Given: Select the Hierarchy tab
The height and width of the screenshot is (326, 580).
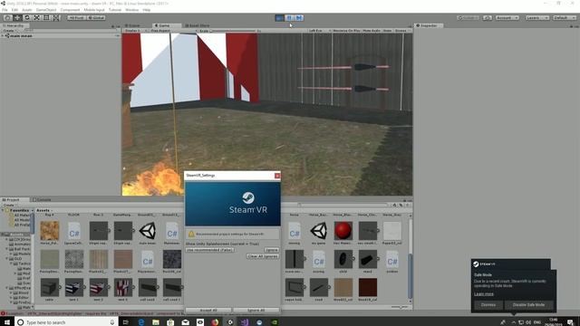Looking at the screenshot, I should pos(14,25).
